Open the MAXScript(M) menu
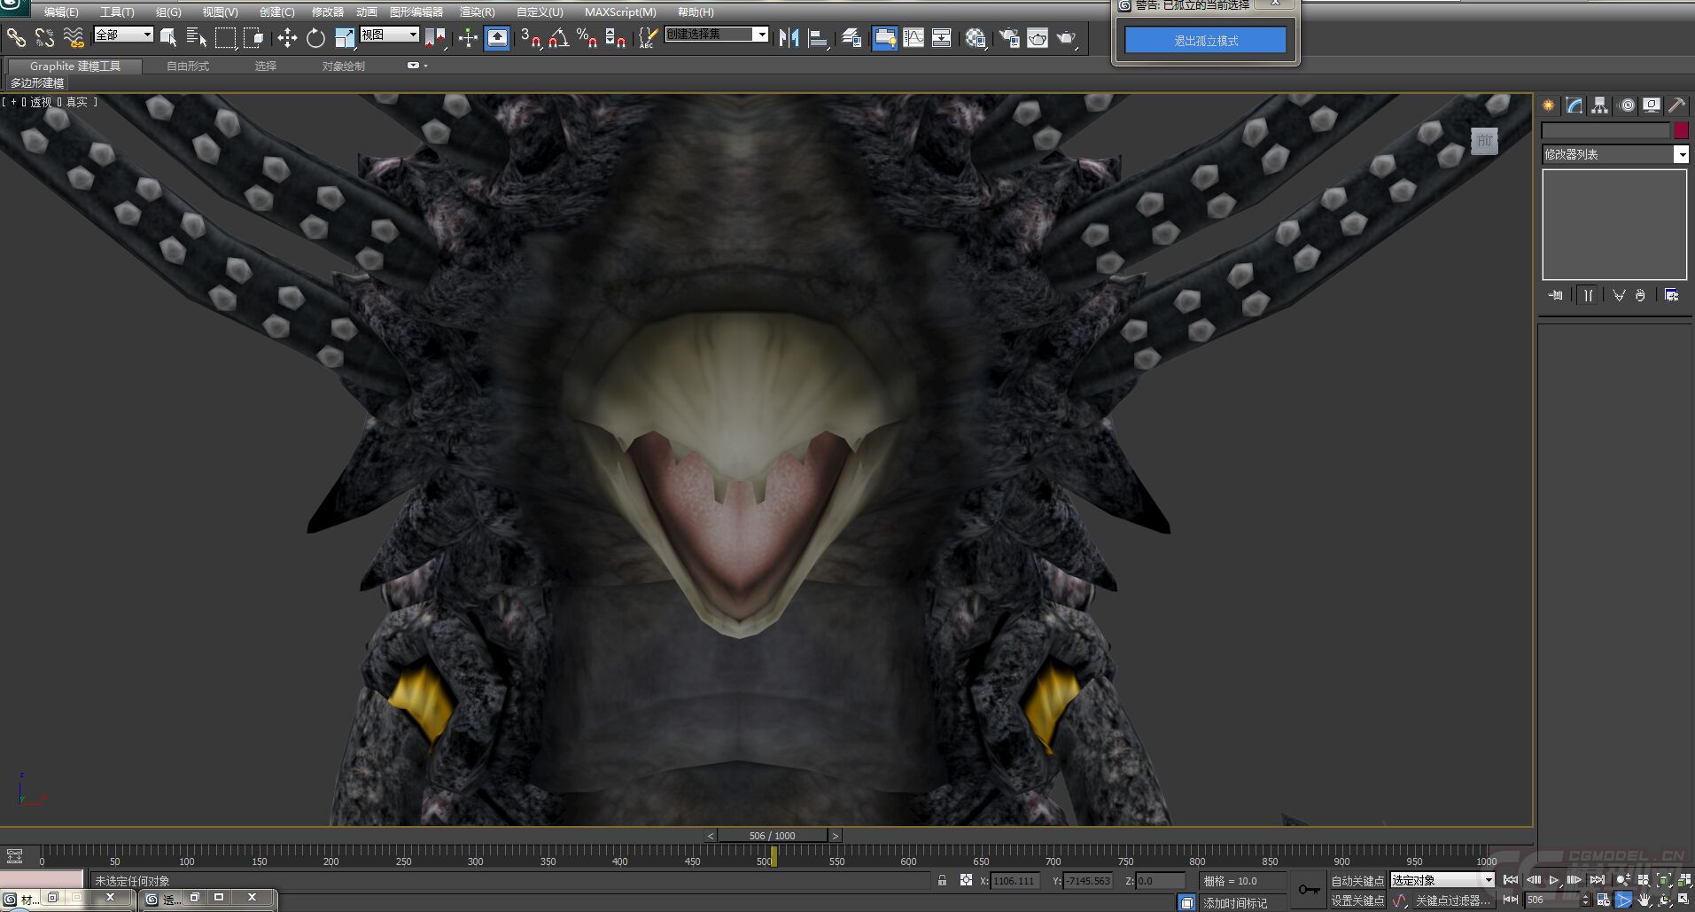 620,12
